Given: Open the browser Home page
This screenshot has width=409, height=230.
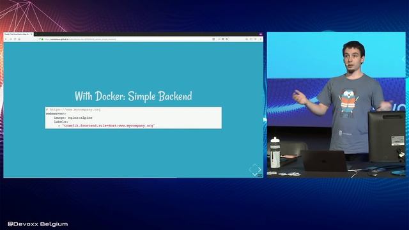Looking at the screenshot, I should 19,39.
